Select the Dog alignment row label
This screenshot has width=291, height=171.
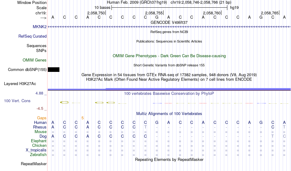(x=43, y=136)
